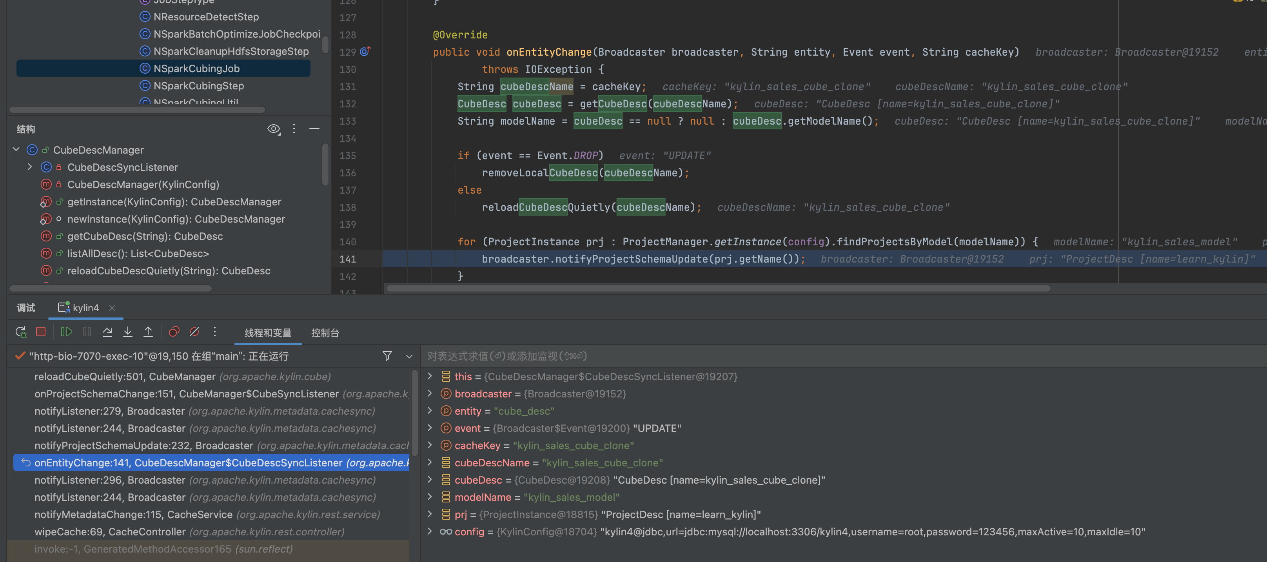
Task: Click the call stack vertical scrollbar
Action: [415, 413]
